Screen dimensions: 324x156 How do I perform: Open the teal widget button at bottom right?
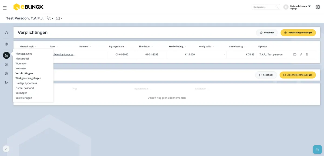[318, 150]
